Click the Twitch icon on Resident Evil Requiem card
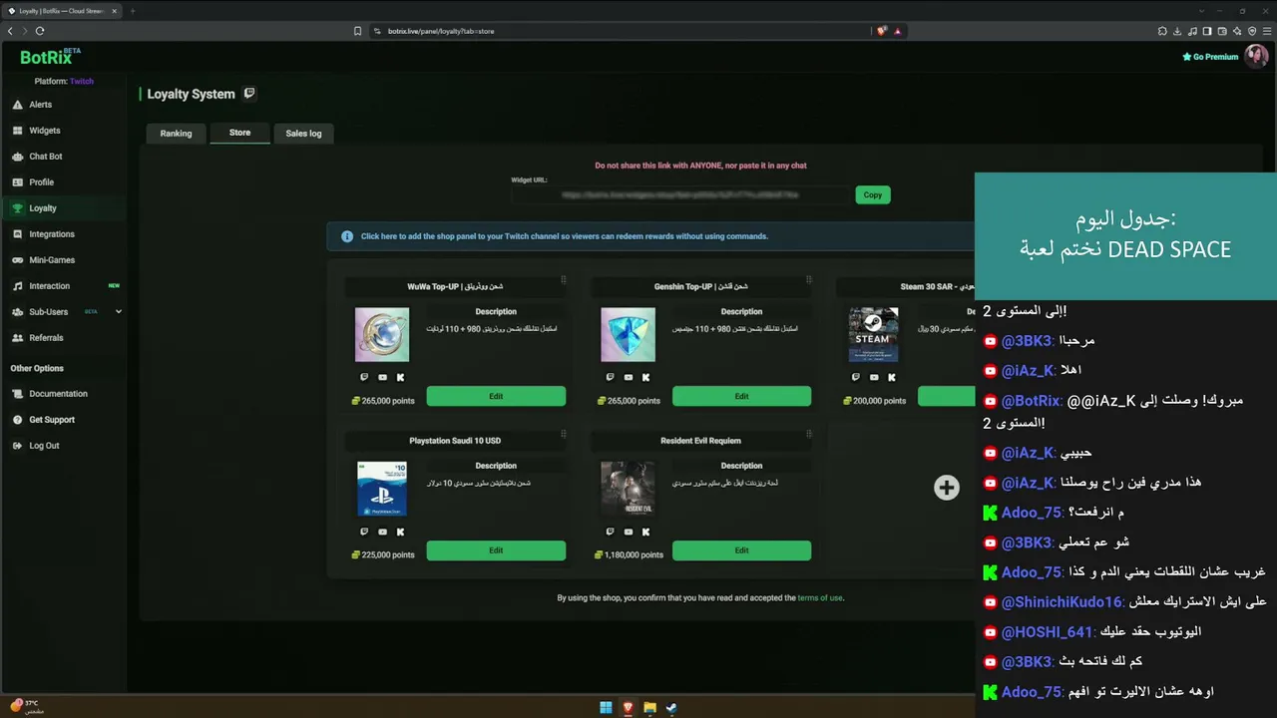 (x=610, y=532)
